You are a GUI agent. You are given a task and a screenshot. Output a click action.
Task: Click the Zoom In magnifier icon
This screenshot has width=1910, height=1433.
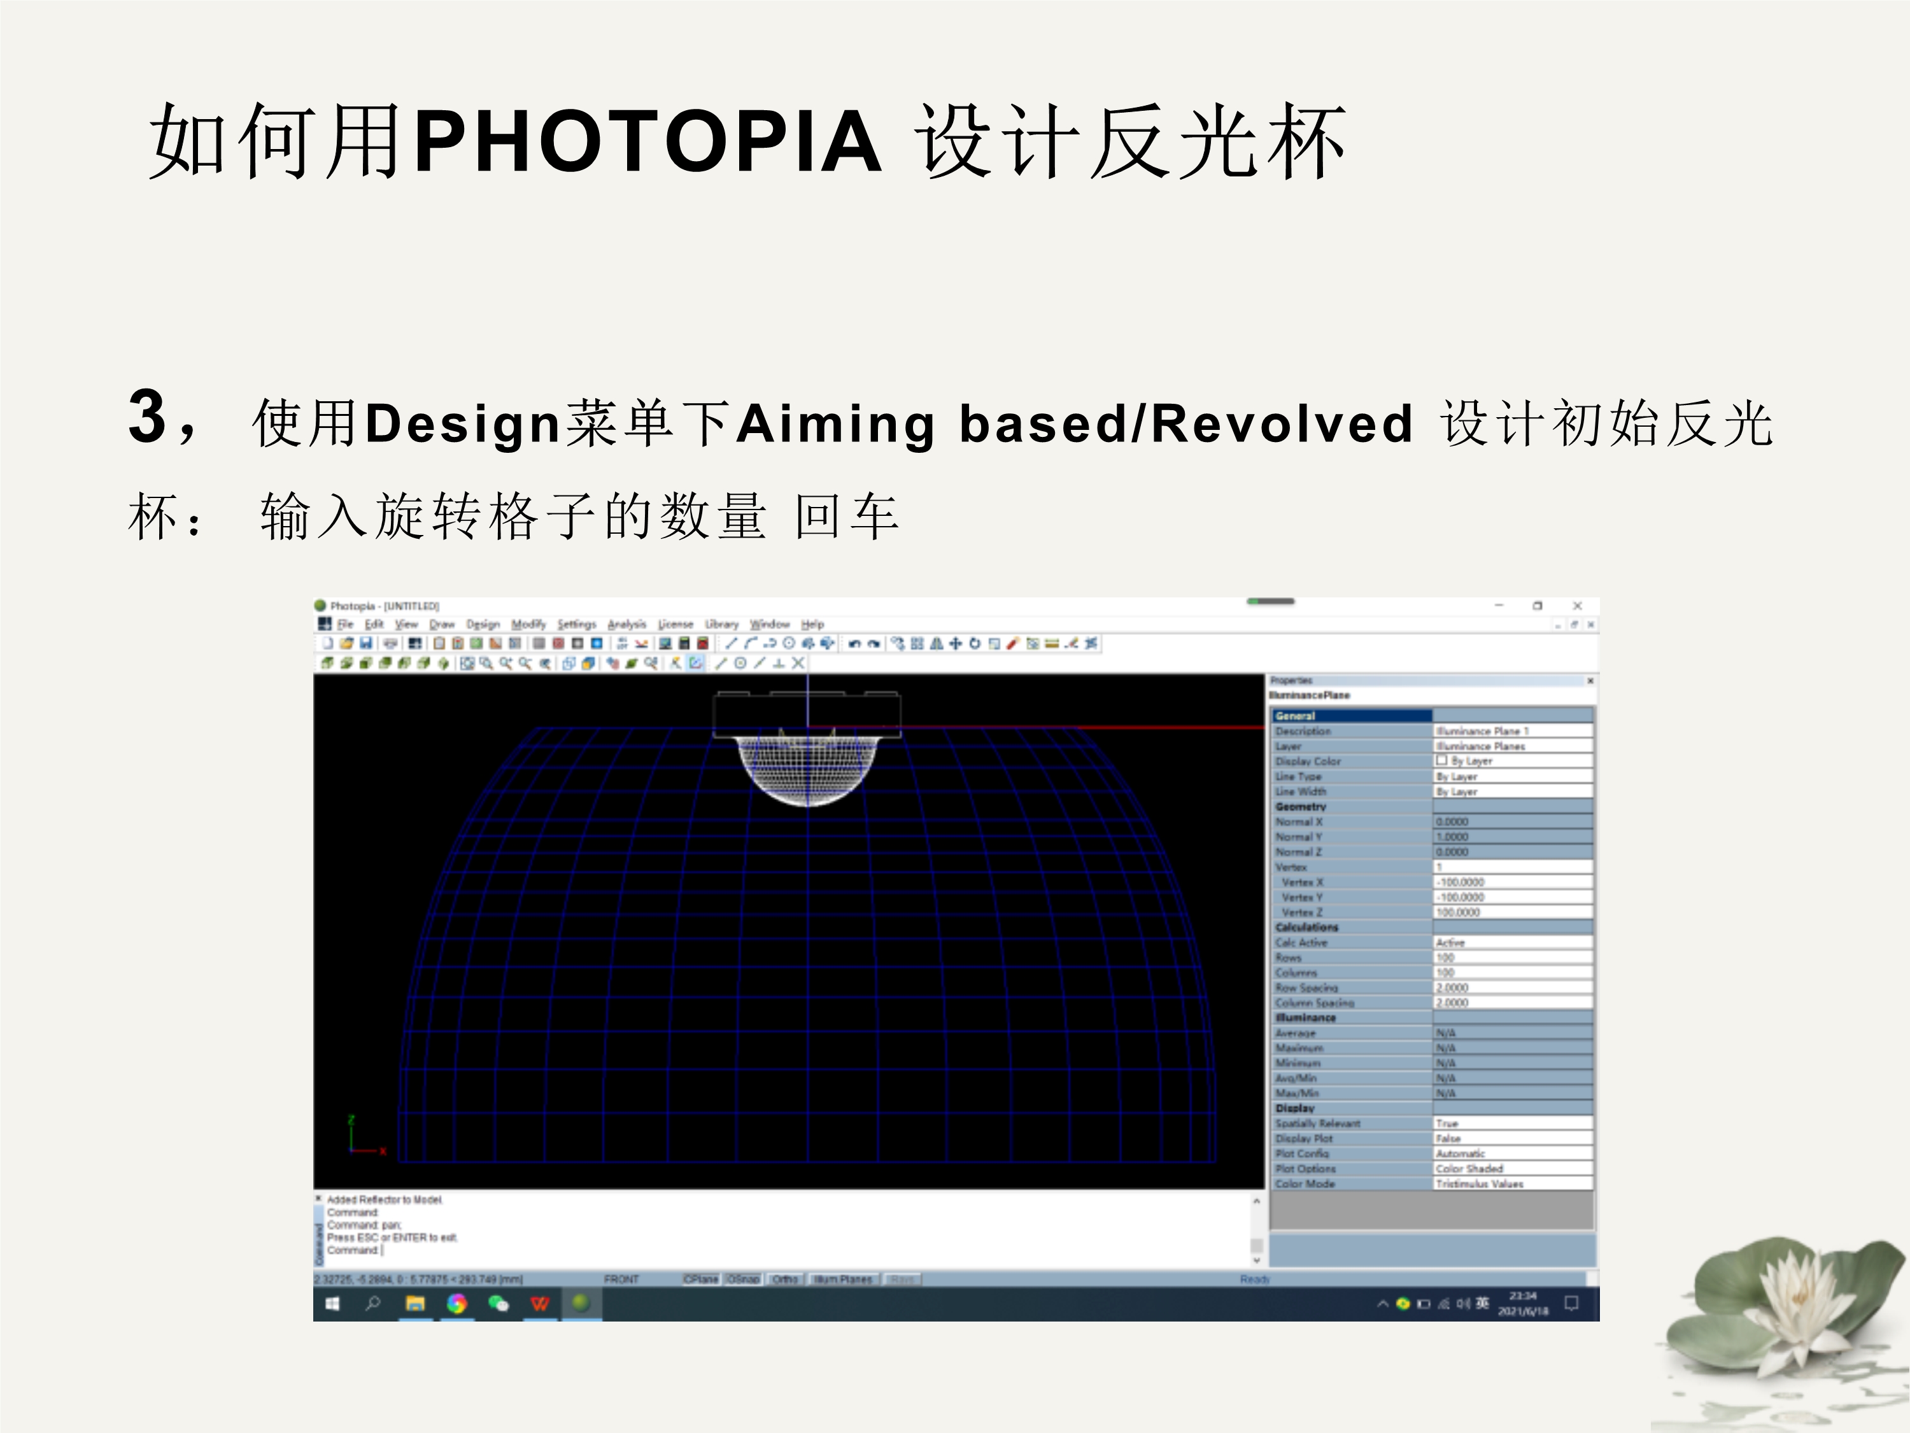pos(506,664)
